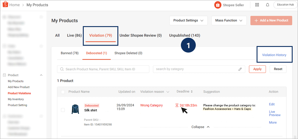
Task: Click the Product section icon in sidebar
Action: pos(4,75)
